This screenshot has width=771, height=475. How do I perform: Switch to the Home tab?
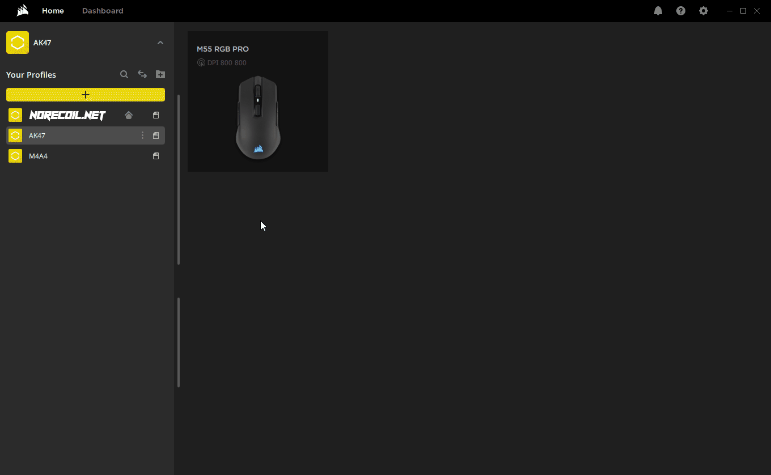click(x=53, y=11)
